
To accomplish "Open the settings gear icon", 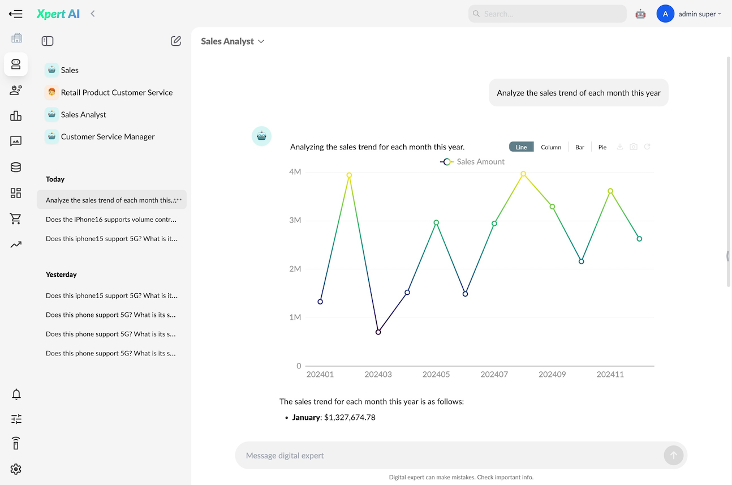I will [16, 469].
